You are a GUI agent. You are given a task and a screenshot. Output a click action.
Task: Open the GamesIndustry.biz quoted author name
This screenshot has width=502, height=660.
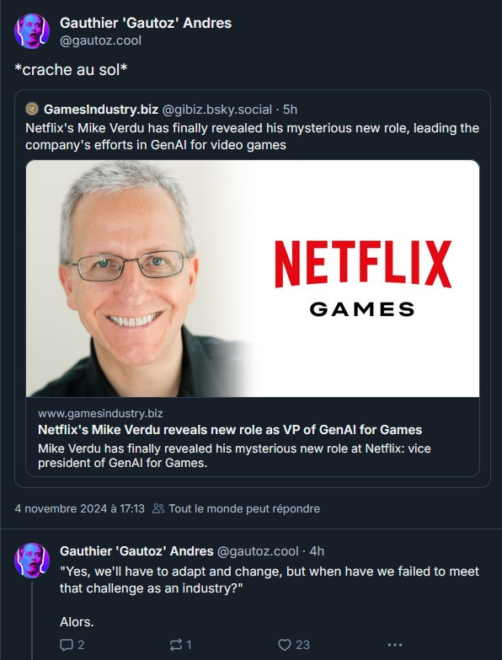[x=101, y=110]
